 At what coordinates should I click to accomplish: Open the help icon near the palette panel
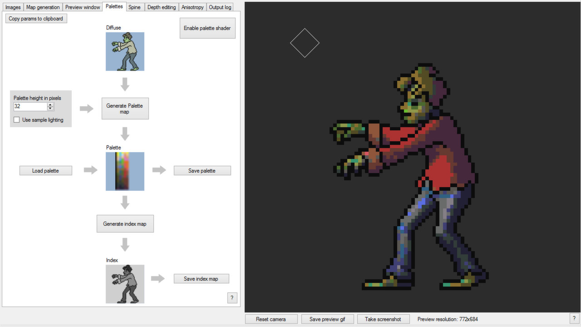click(x=232, y=298)
